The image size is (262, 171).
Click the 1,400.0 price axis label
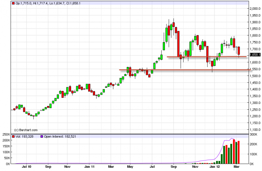[255, 89]
